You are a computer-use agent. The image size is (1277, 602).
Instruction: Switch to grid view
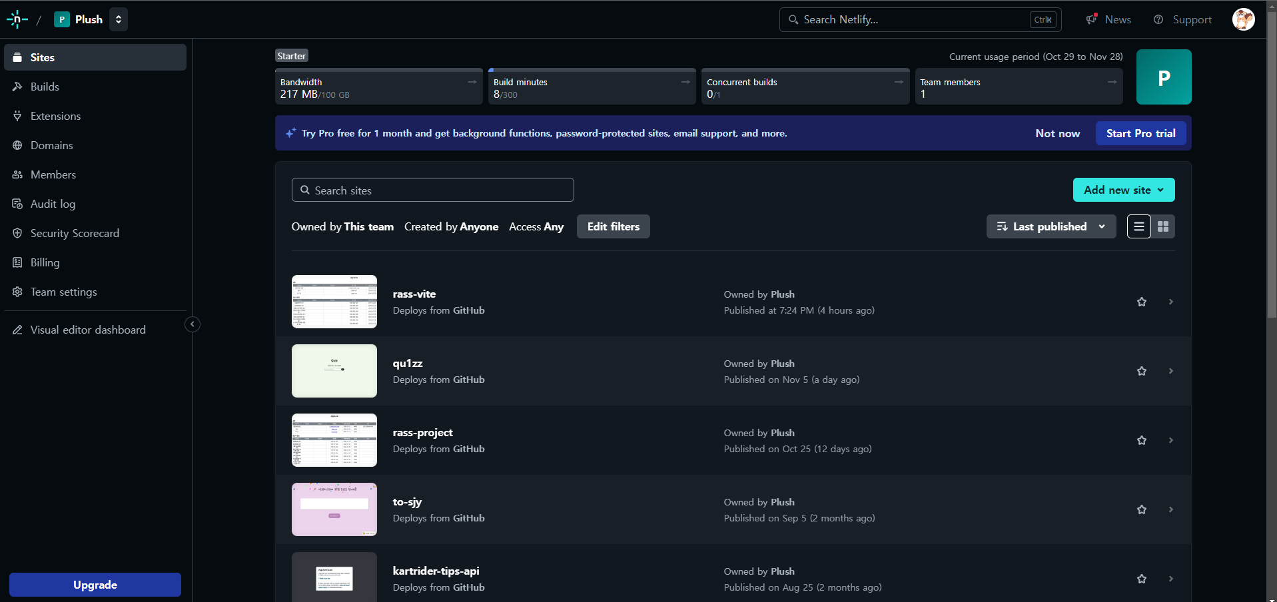coord(1163,226)
